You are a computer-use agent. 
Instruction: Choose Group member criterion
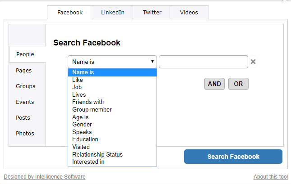[x=112, y=110]
